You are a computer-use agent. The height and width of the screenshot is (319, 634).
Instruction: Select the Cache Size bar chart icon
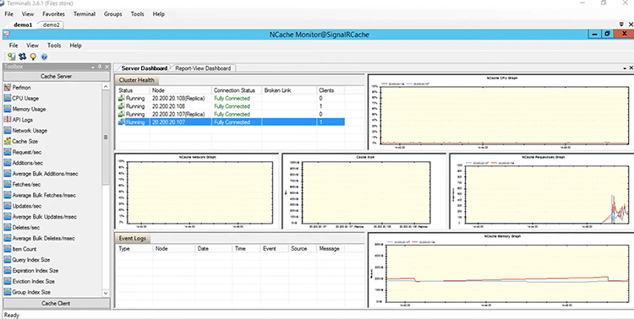point(8,141)
